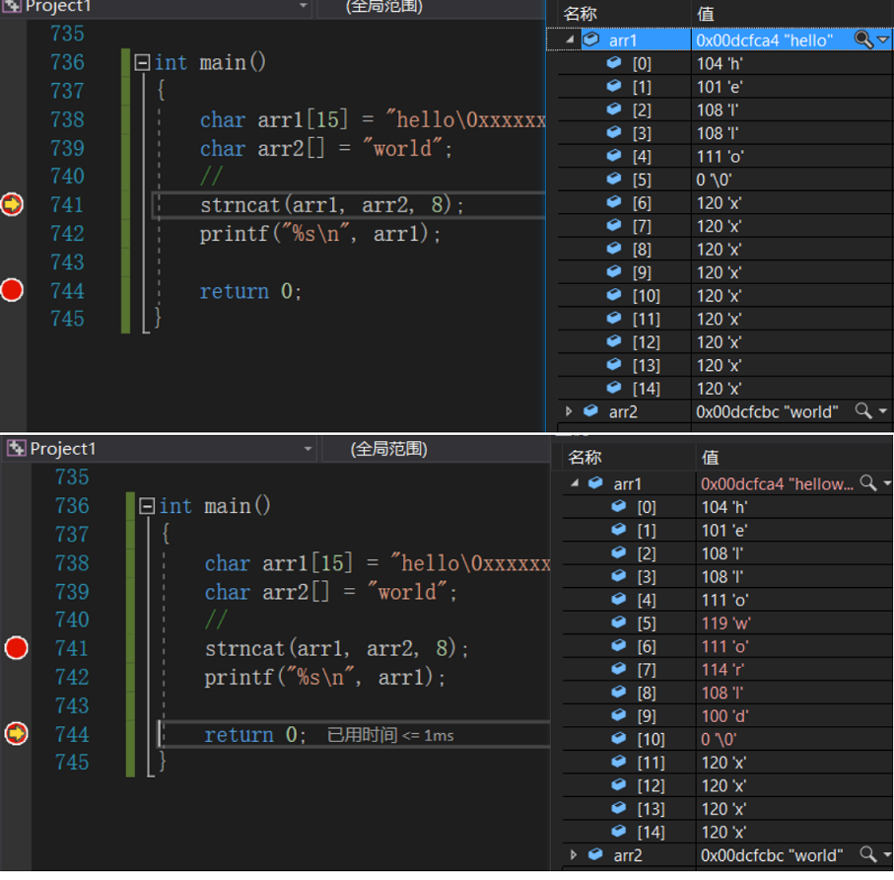Screen dimensions: 894x880
Task: Expand arr2 in the top watch panel
Action: [569, 410]
